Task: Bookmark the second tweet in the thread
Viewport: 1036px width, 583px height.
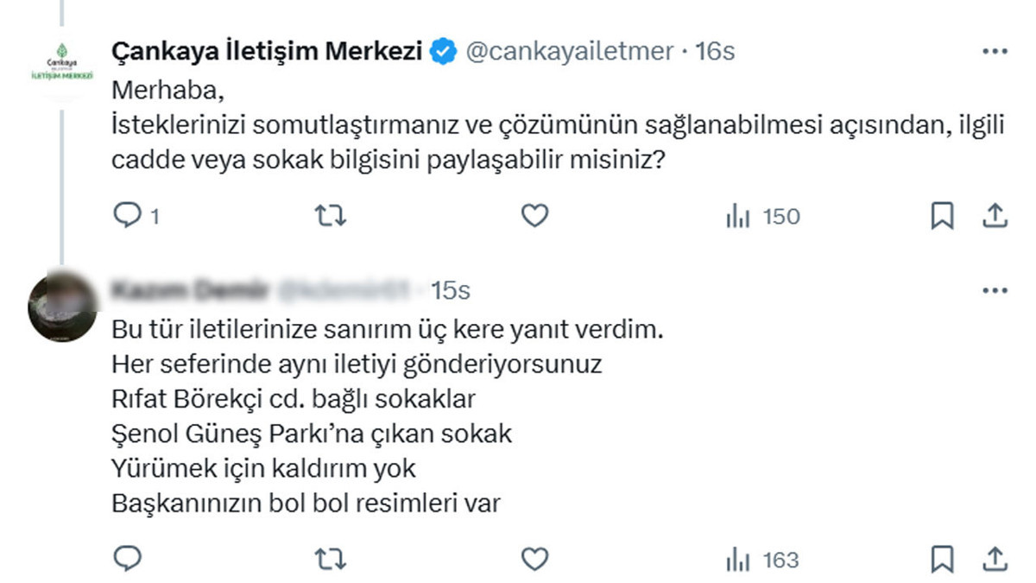Action: click(x=941, y=560)
